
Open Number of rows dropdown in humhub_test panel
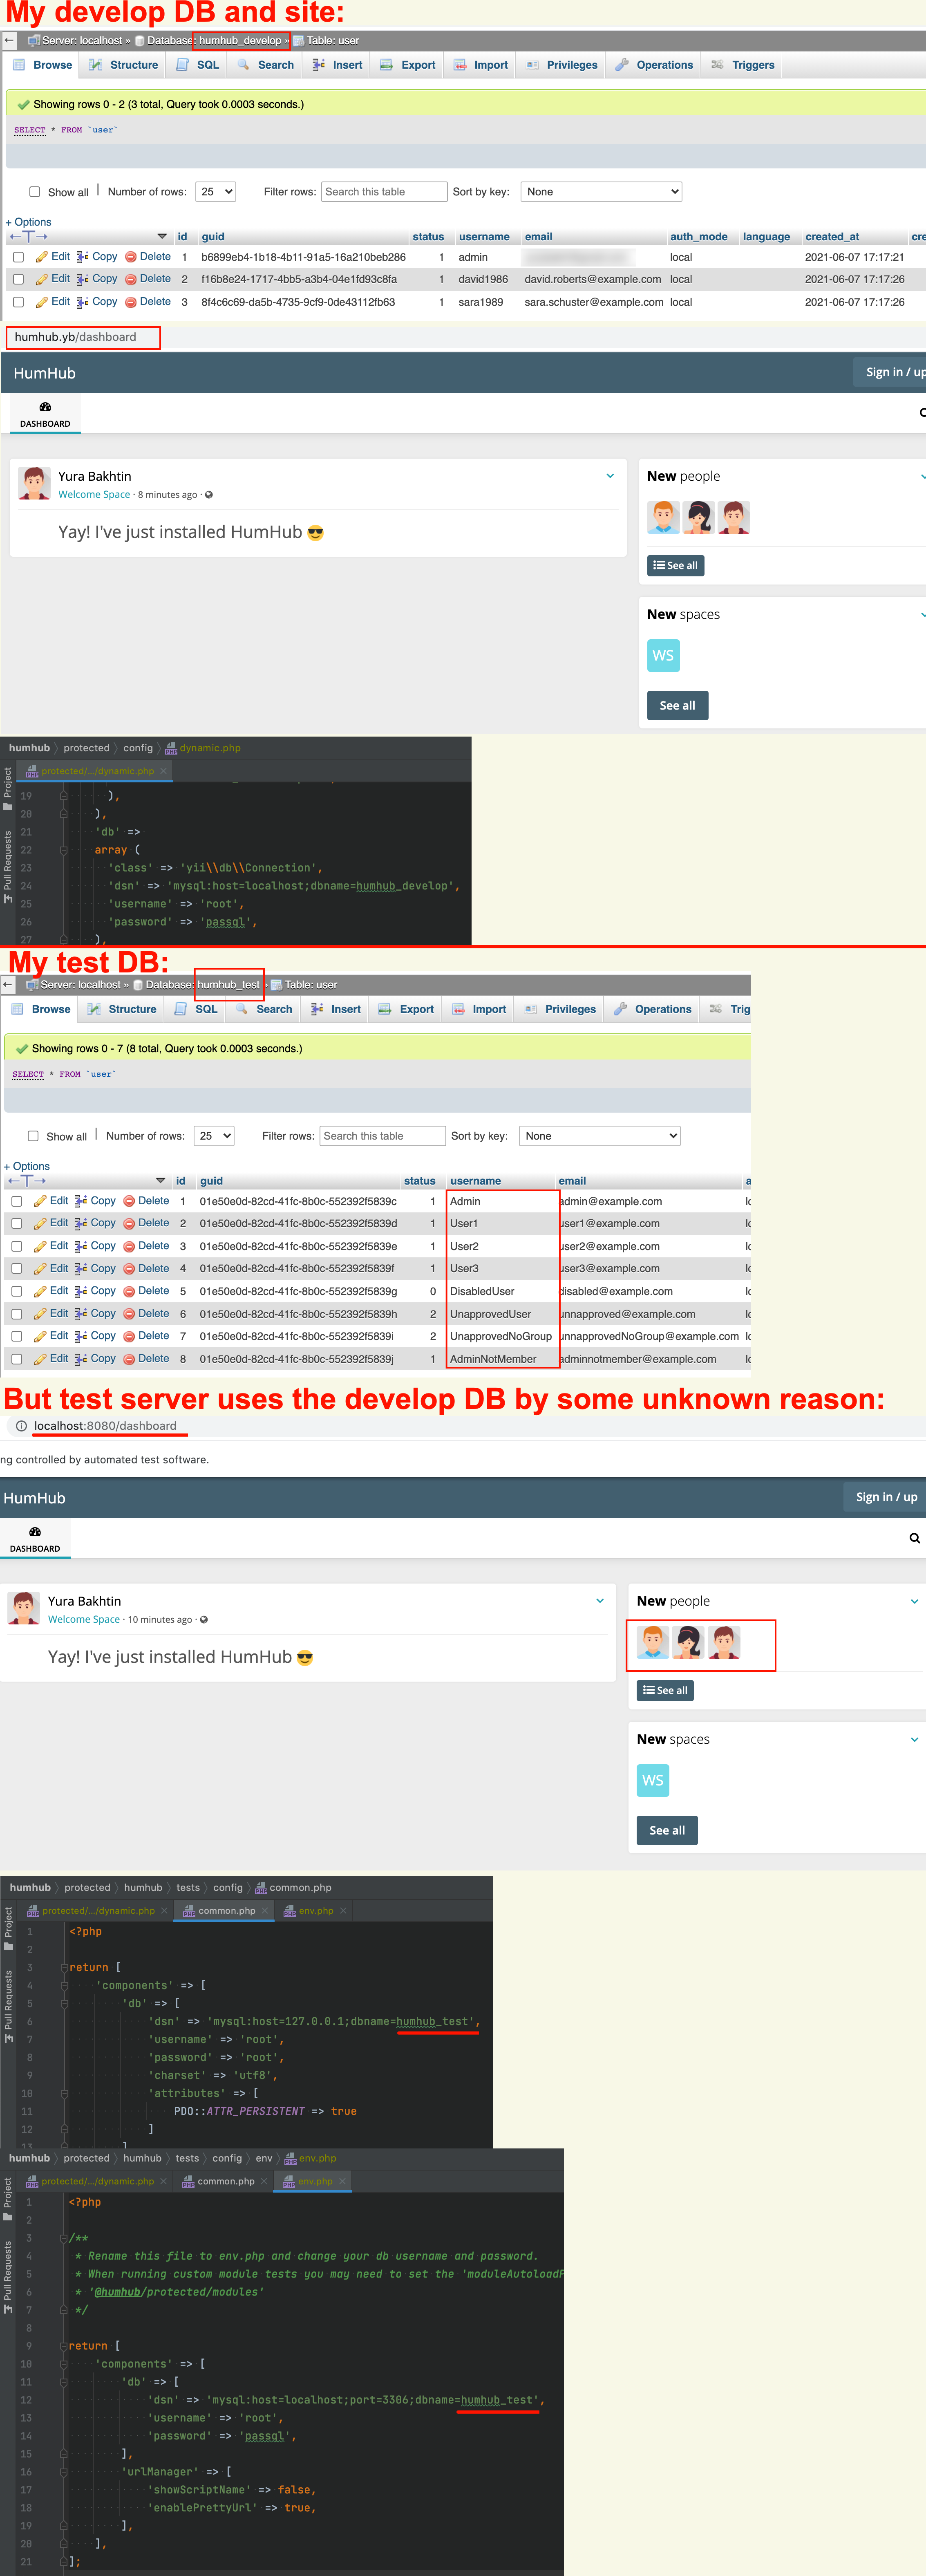(x=214, y=1136)
